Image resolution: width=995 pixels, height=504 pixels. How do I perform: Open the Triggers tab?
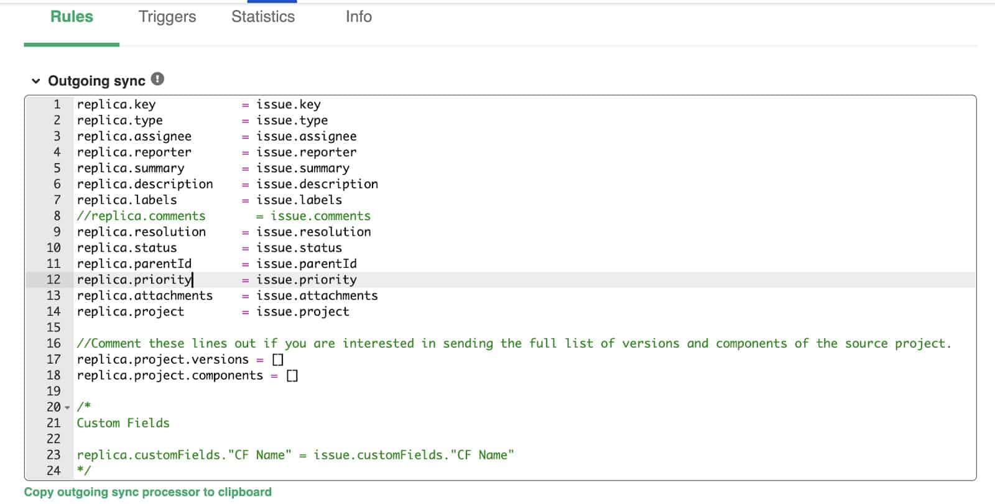pos(167,17)
